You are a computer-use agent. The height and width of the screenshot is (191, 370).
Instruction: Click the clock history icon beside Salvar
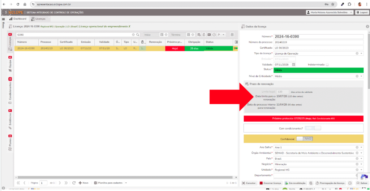350,183
